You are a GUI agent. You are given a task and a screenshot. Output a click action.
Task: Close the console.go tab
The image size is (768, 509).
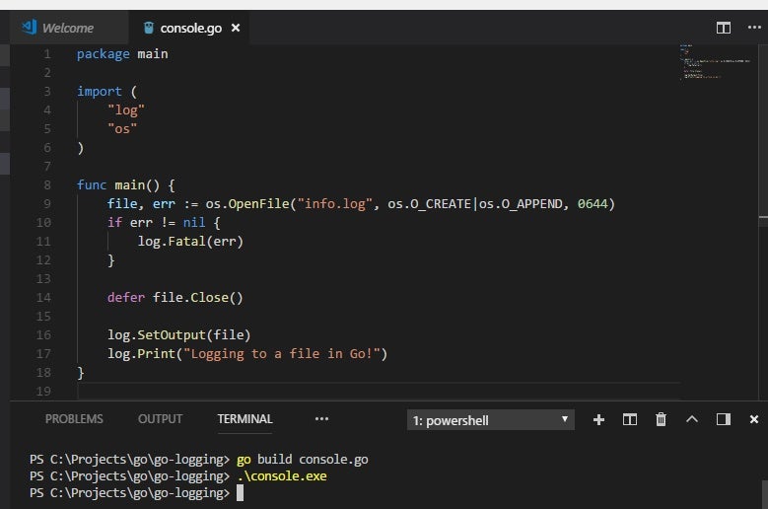coord(236,28)
